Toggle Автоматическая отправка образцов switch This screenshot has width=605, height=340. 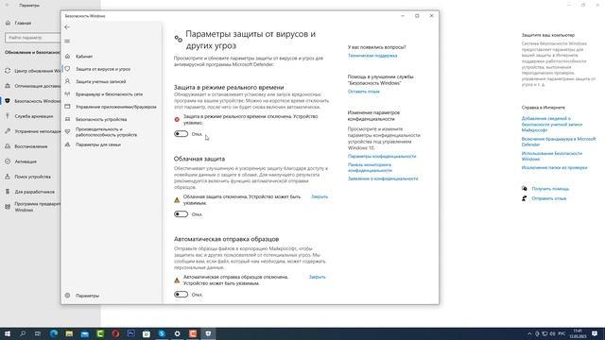pos(181,294)
